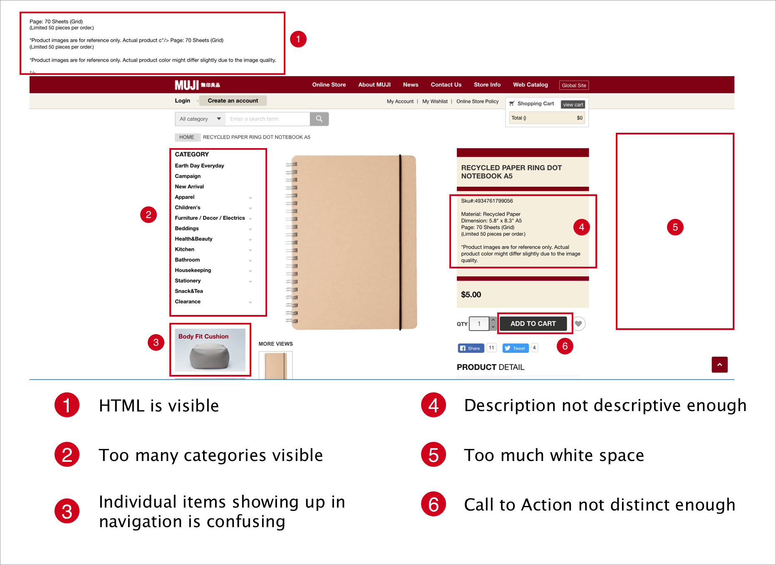Image resolution: width=776 pixels, height=565 pixels.
Task: Expand the Bathroom category
Action: pos(250,260)
